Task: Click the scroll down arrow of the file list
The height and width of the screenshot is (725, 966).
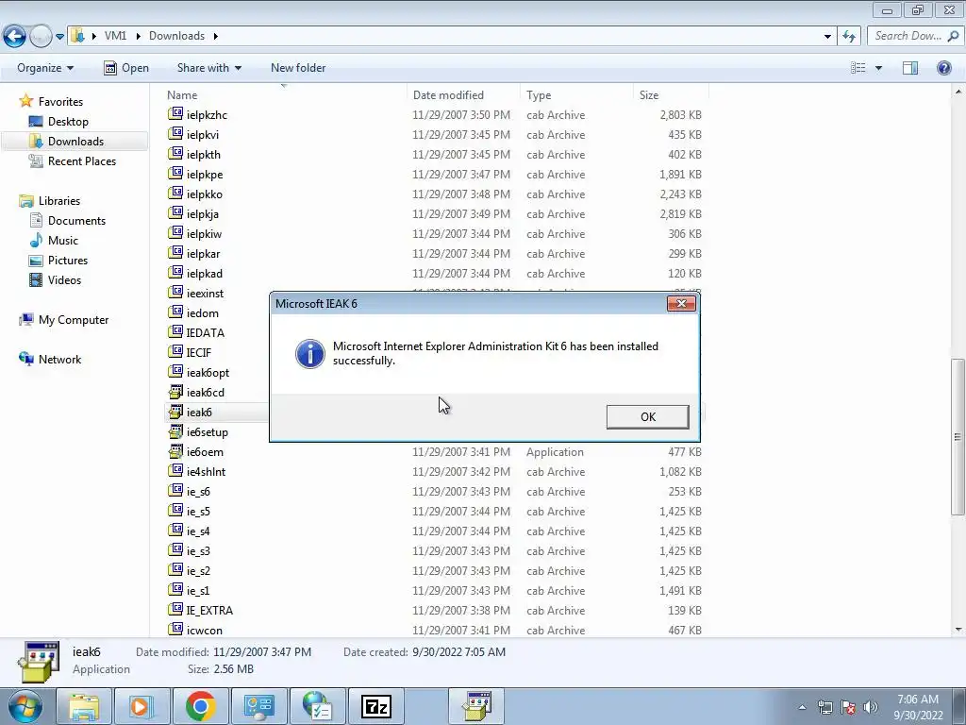Action: point(958,630)
